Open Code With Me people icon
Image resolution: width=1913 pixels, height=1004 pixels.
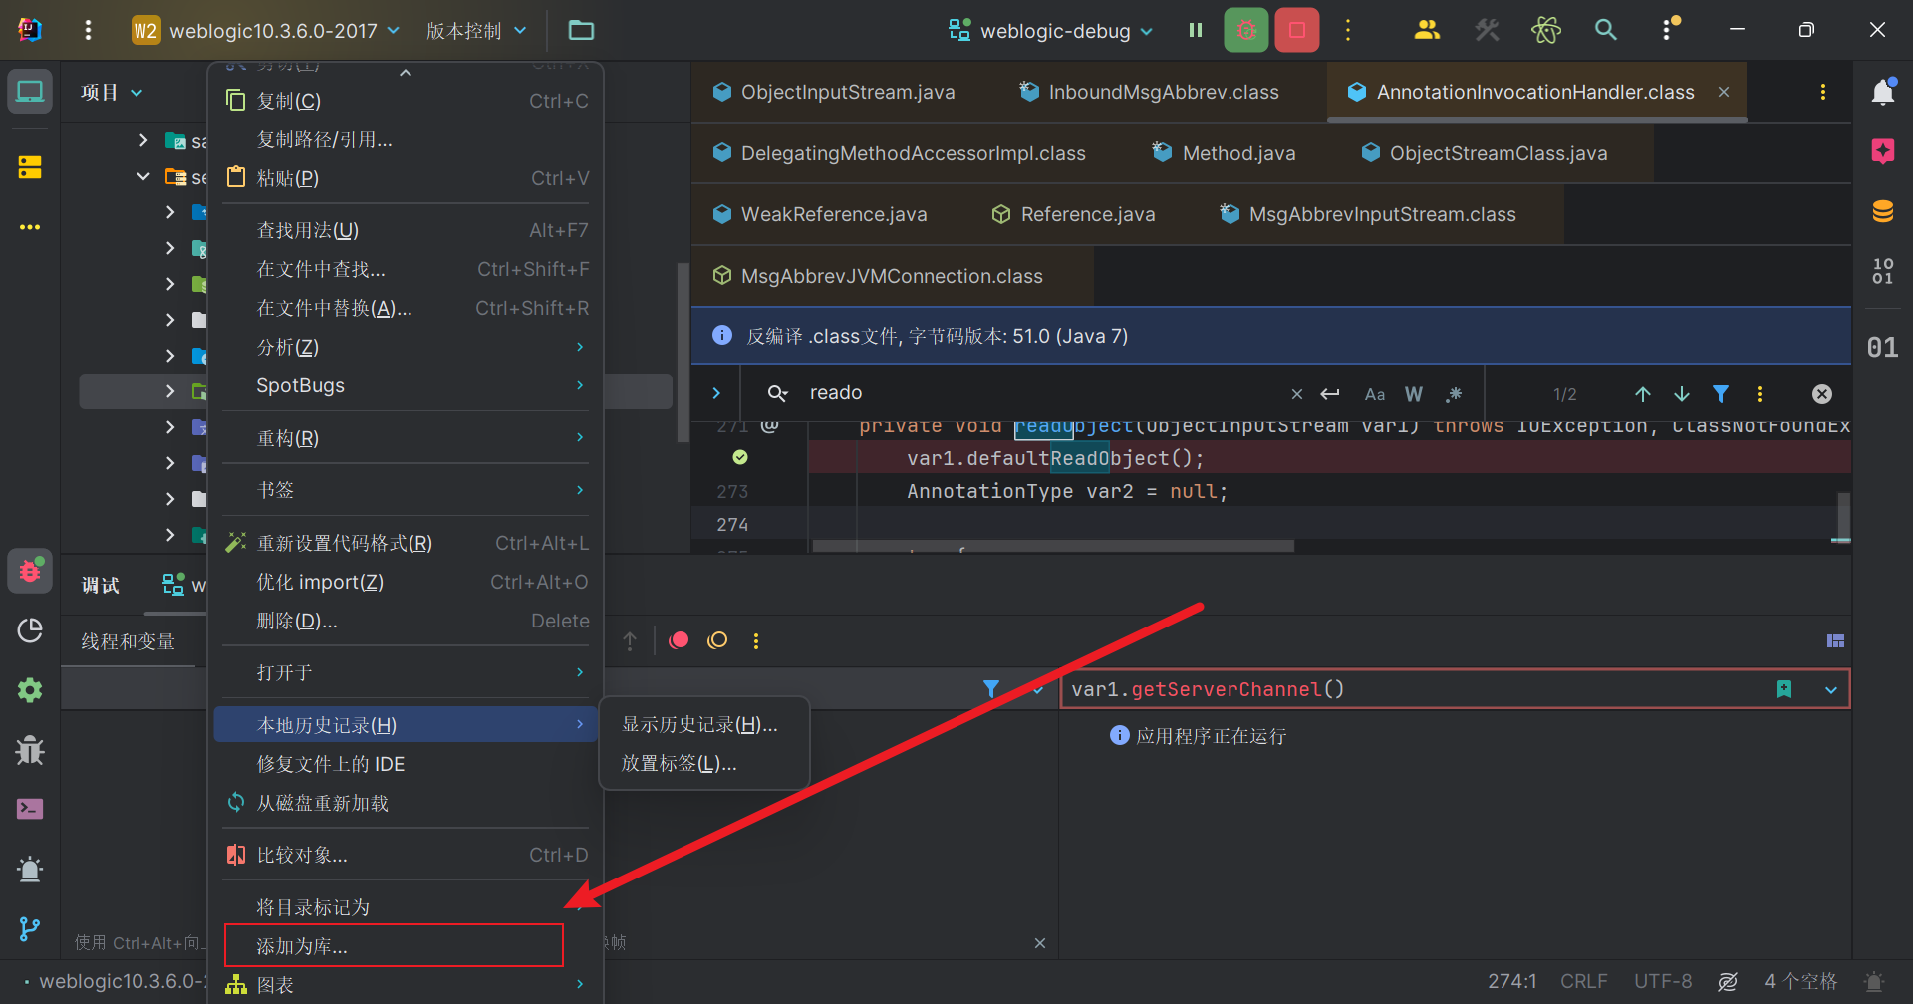(x=1427, y=30)
